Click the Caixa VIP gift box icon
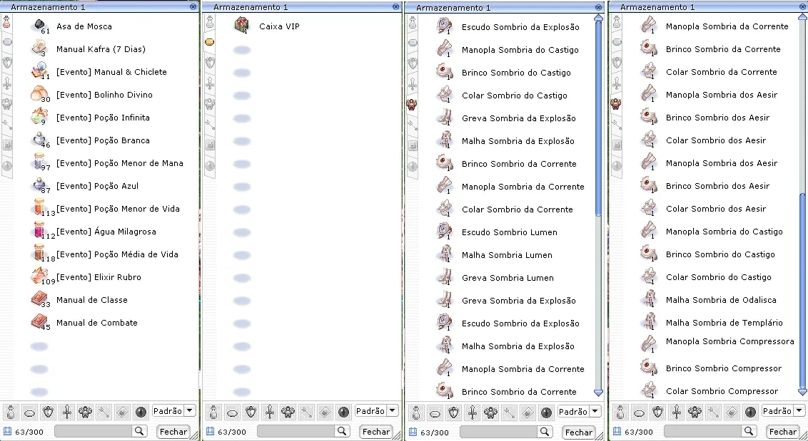This screenshot has width=808, height=441. 242,26
